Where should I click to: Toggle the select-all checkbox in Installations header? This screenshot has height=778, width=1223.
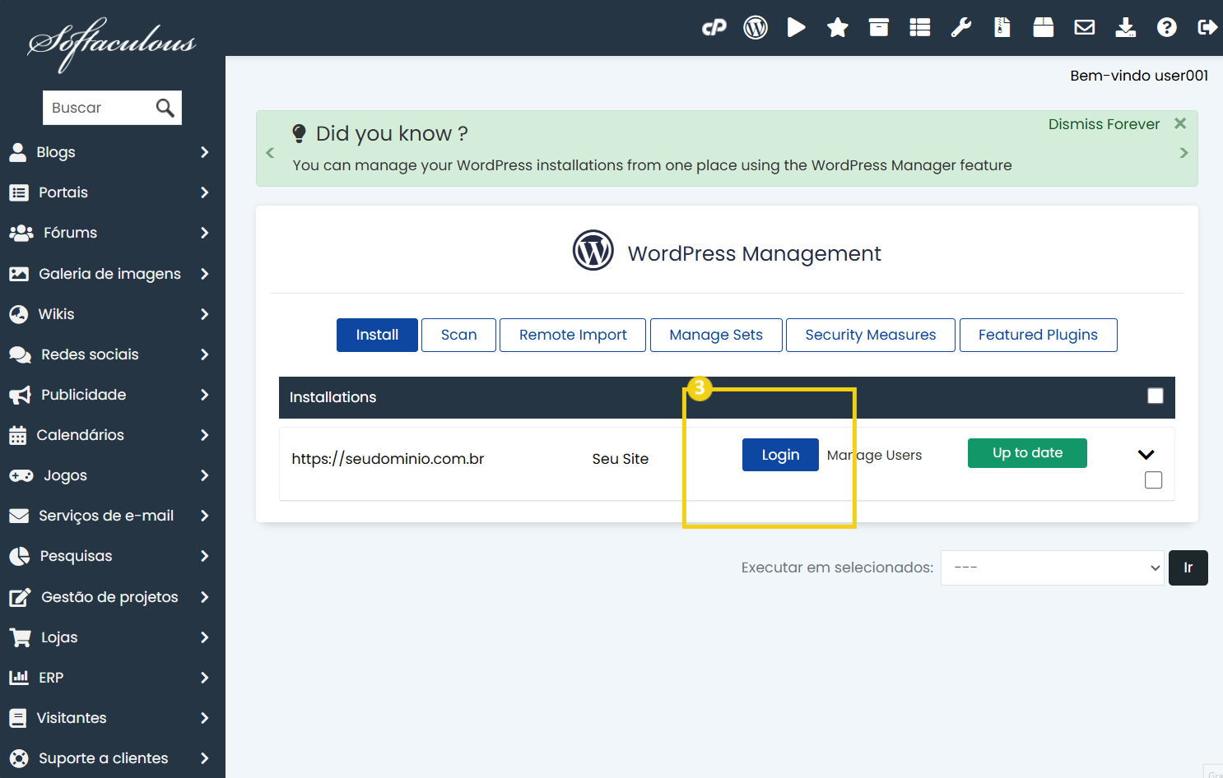click(1156, 396)
